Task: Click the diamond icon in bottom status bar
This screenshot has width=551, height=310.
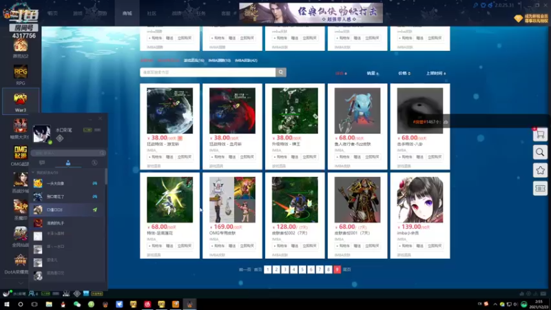Action: [x=76, y=293]
